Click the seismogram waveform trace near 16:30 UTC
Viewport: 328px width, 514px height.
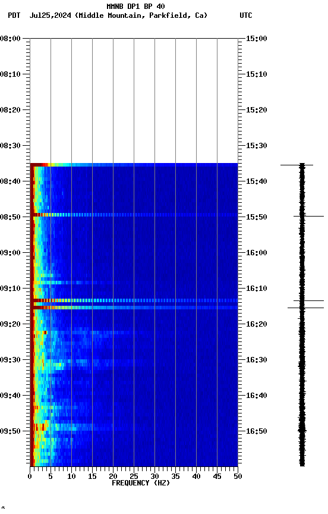(x=302, y=360)
